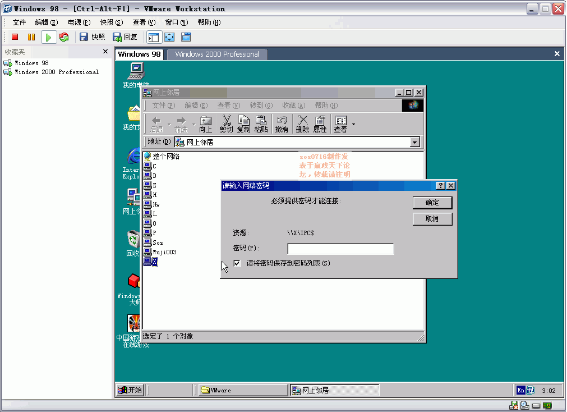Image resolution: width=567 pixels, height=412 pixels.
Task: Close the current VM tab
Action: 557,53
